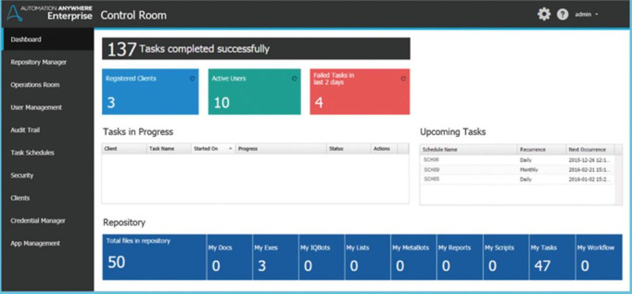Go to Operations Room section
This screenshot has height=294, width=632.
click(35, 84)
